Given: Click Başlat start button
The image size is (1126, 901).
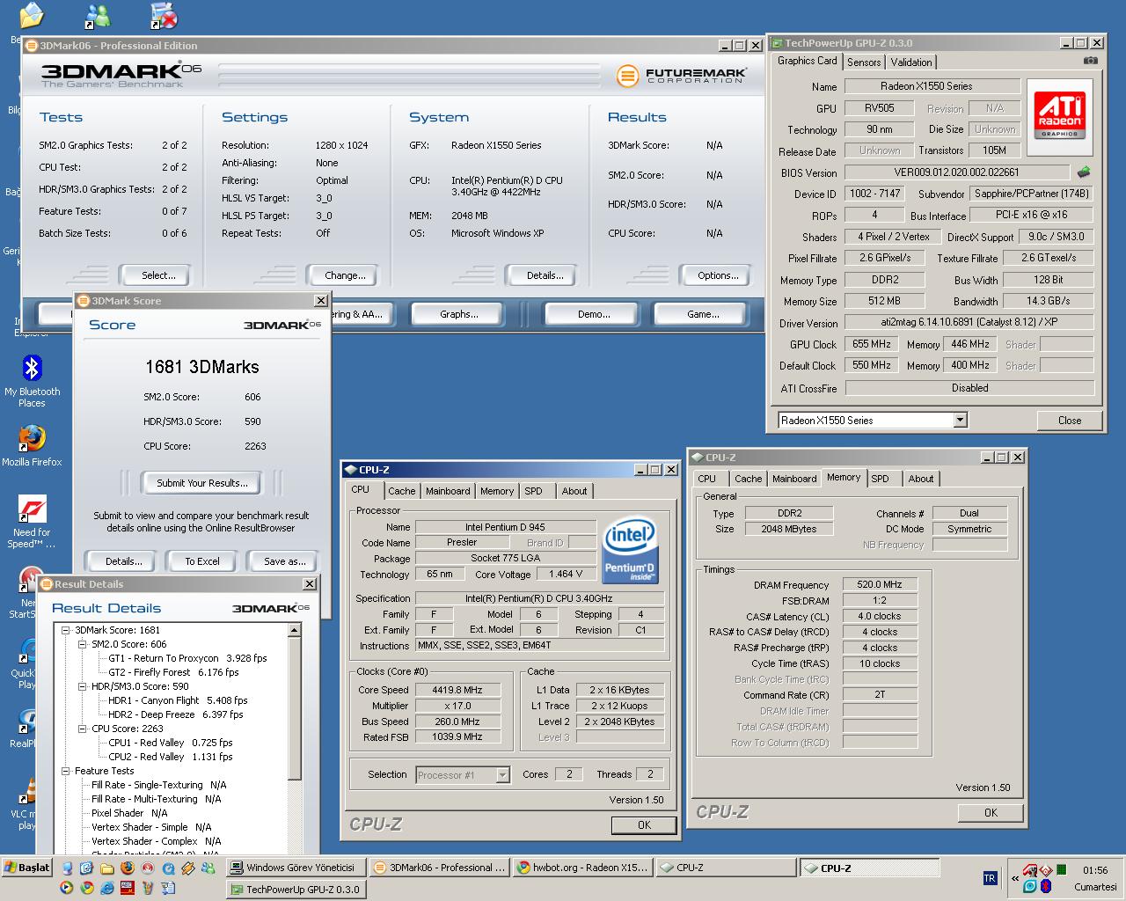Looking at the screenshot, I should 27,868.
